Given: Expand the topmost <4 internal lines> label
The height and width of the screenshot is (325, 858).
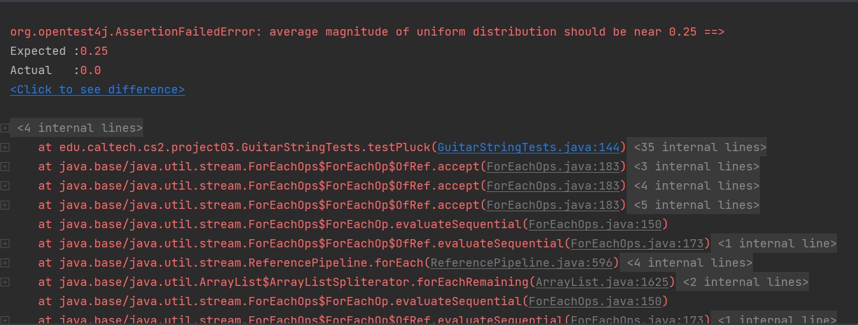Looking at the screenshot, I should [79, 128].
